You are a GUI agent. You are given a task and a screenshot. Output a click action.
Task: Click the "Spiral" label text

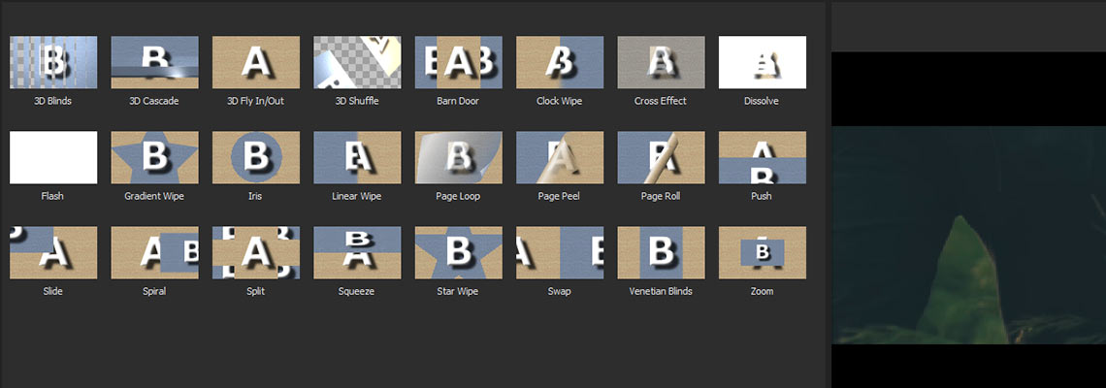tap(153, 291)
